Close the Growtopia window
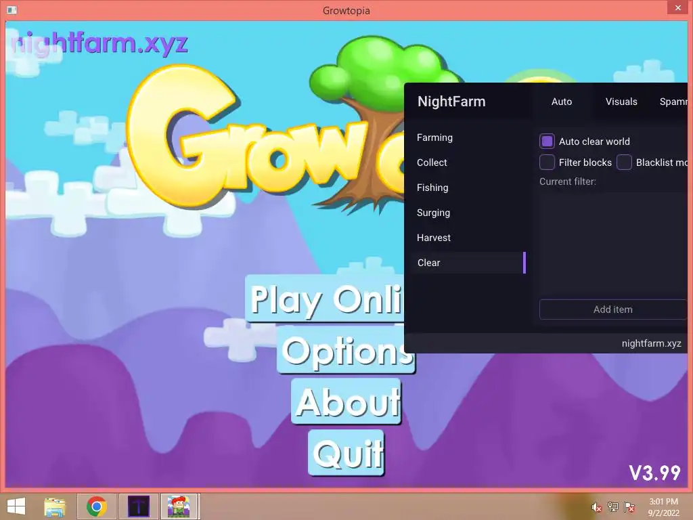 [678, 7]
